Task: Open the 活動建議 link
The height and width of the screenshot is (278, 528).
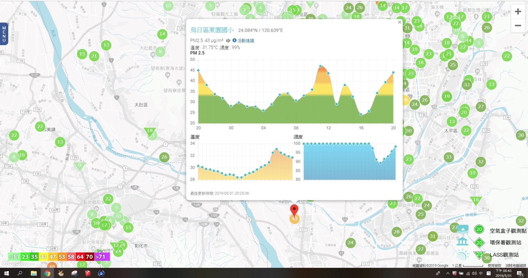Action: tap(246, 41)
